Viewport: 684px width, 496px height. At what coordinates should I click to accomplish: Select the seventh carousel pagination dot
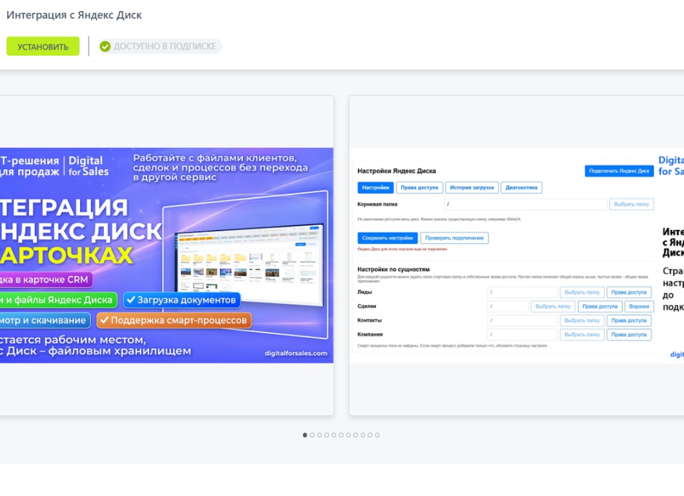[349, 435]
